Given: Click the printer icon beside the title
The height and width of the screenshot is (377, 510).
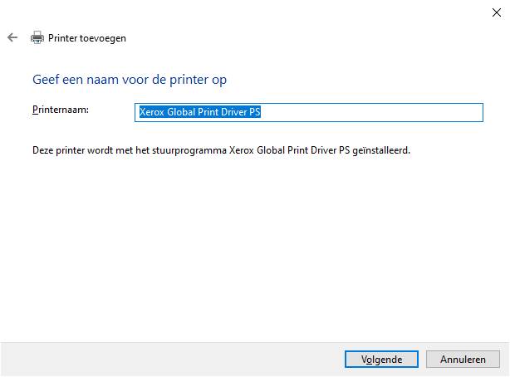Looking at the screenshot, I should (37, 37).
